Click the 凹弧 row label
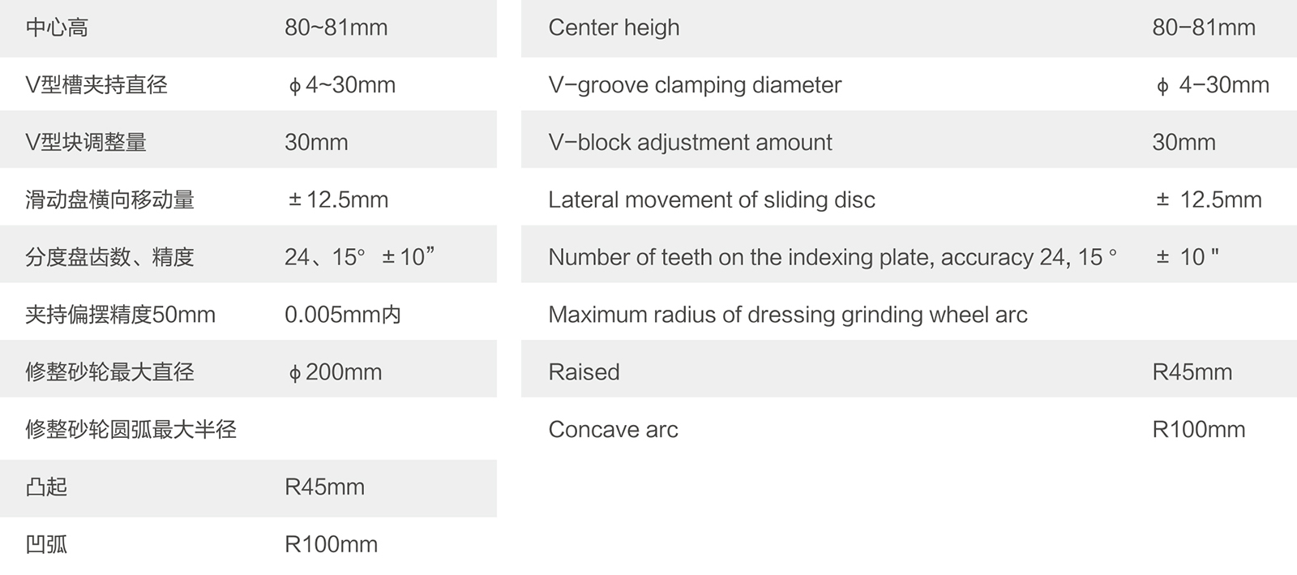Screen dimensions: 1297x575 (x=46, y=545)
